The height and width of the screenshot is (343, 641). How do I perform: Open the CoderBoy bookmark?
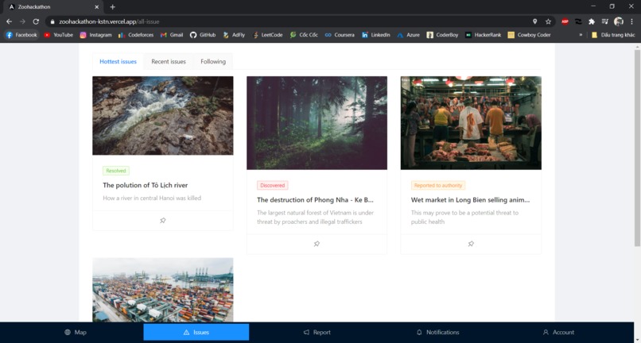442,35
